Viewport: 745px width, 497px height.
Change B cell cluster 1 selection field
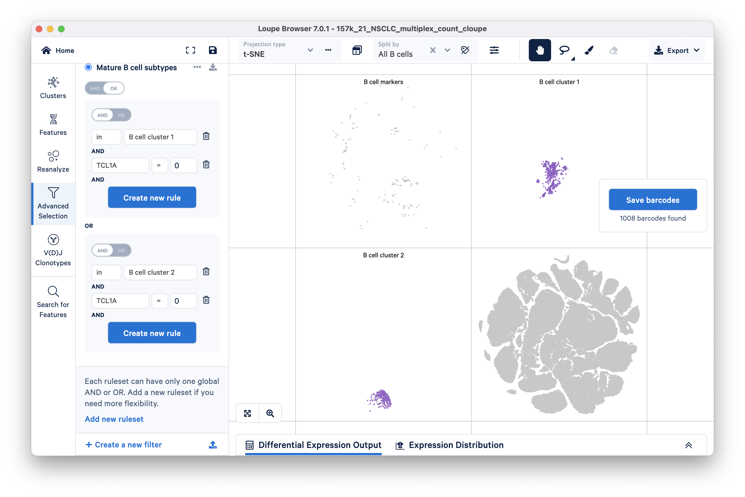(160, 137)
